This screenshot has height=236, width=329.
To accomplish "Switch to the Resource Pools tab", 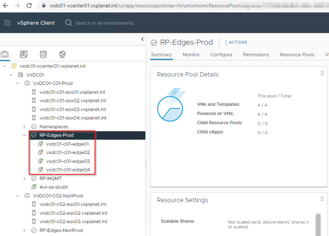I will pyautogui.click(x=297, y=55).
